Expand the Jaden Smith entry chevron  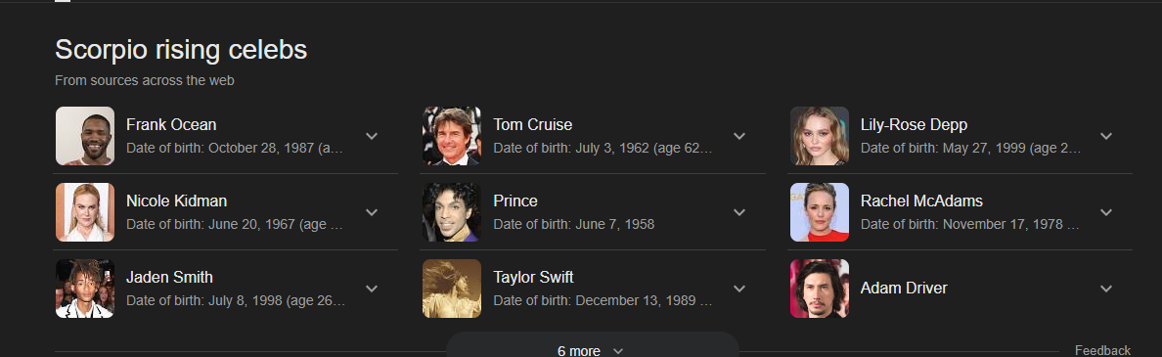click(372, 289)
